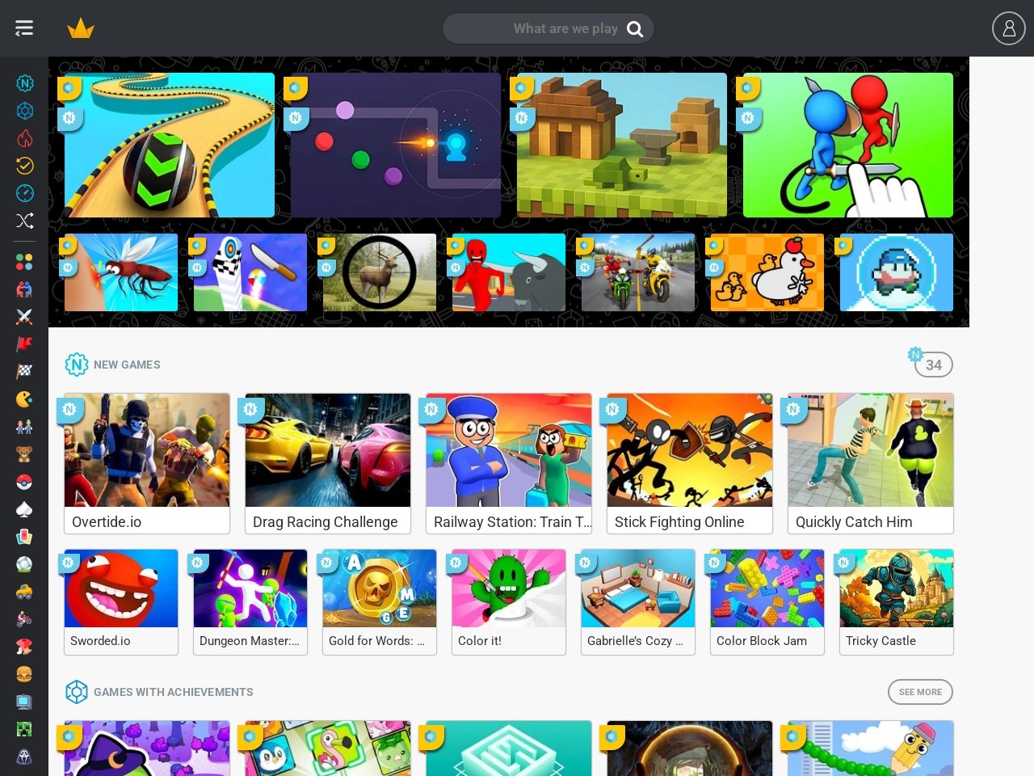
Task: Open the Color it! game card
Action: tap(509, 601)
